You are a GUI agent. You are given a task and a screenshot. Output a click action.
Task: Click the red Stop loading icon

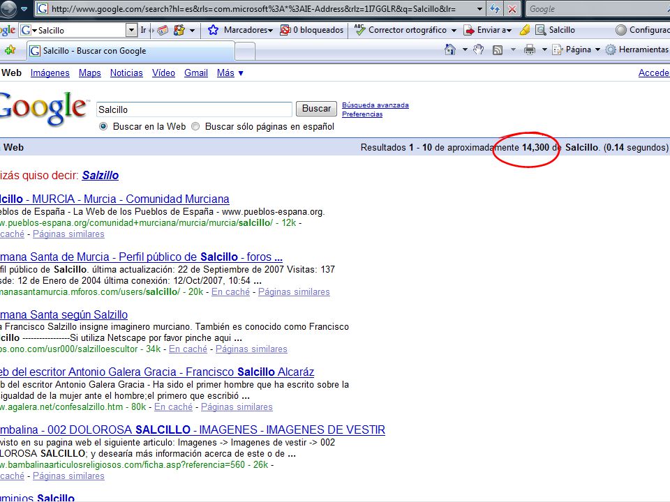512,8
